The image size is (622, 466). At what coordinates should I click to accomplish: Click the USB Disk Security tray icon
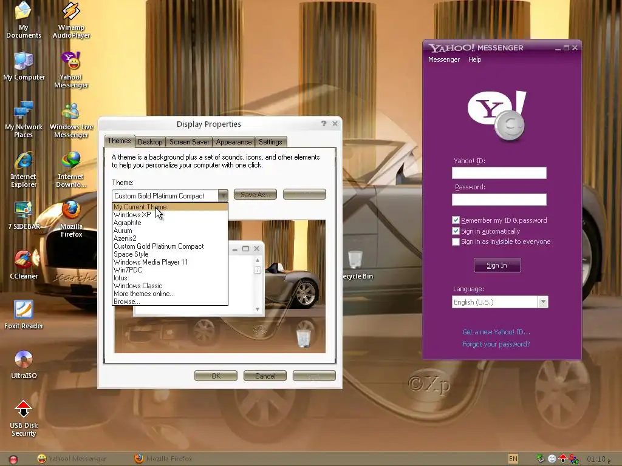point(562,459)
